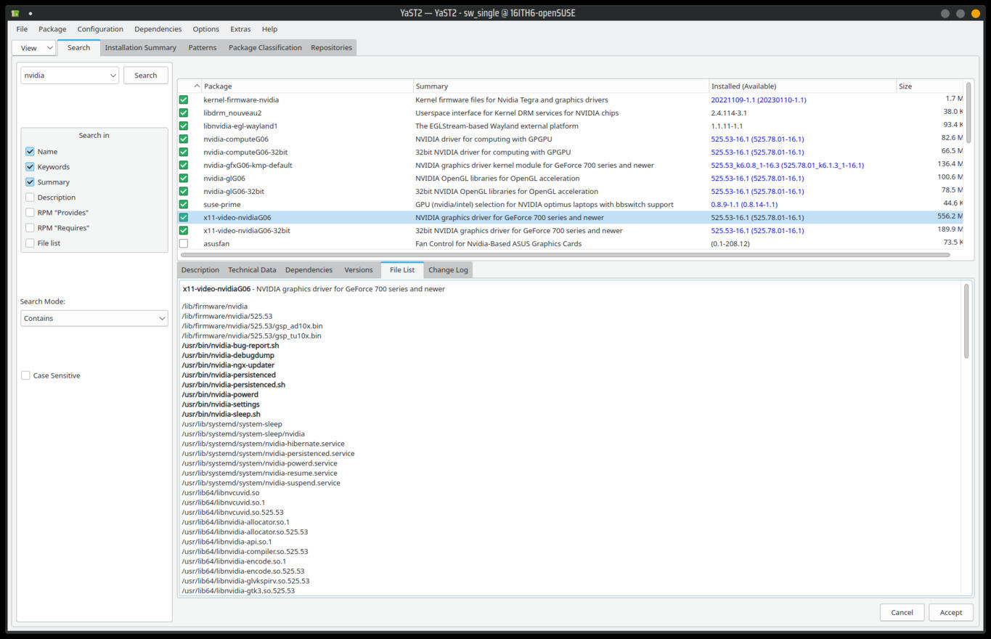Show the Change Log tab

point(448,270)
